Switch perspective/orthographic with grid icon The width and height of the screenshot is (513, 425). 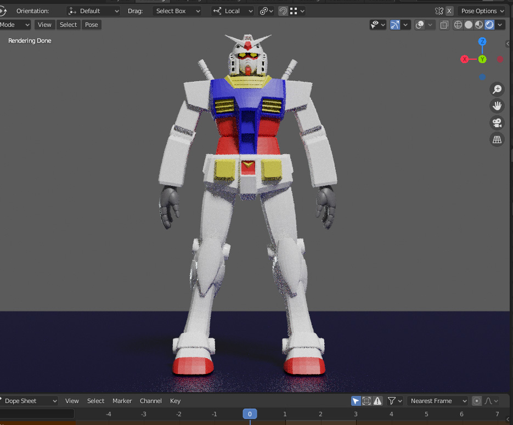497,139
